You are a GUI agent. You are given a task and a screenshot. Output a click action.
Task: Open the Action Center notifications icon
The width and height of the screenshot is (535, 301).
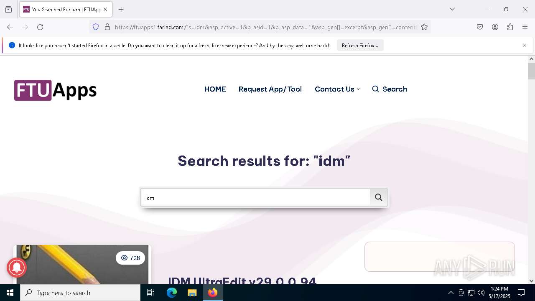coord(521,293)
